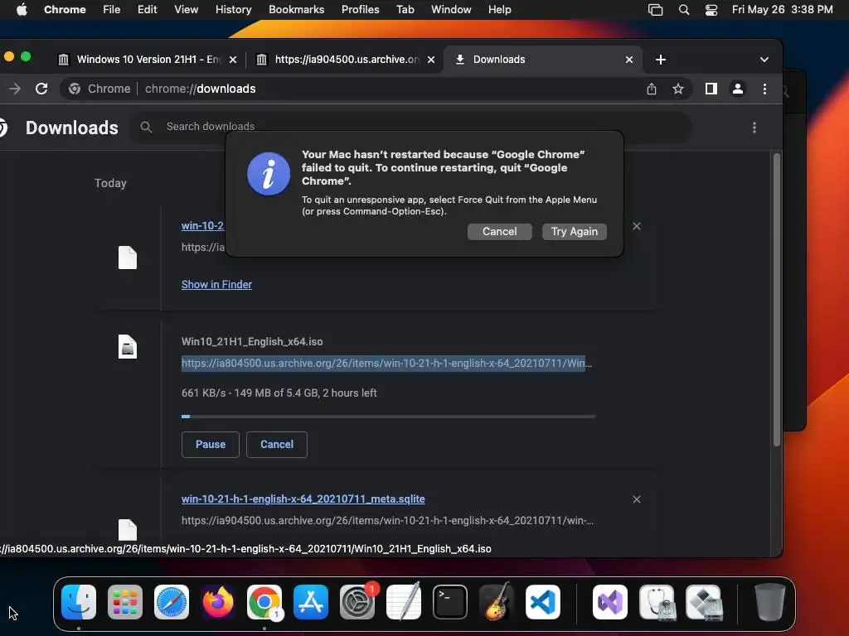Image resolution: width=849 pixels, height=636 pixels.
Task: Go forward with arrow button
Action: click(15, 89)
